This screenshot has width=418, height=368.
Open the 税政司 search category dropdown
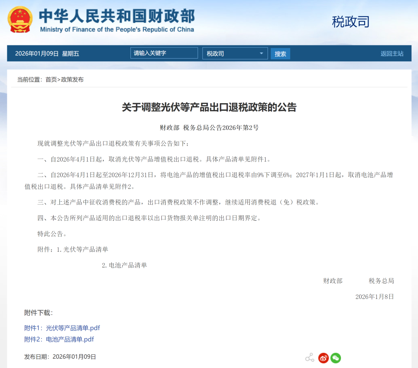pyautogui.click(x=235, y=53)
